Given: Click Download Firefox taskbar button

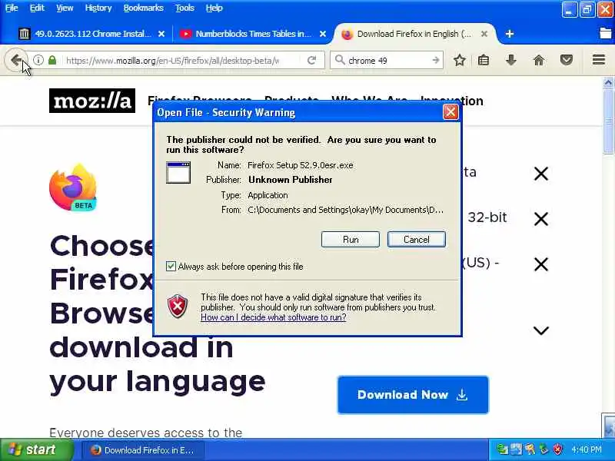Looking at the screenshot, I should tap(141, 449).
